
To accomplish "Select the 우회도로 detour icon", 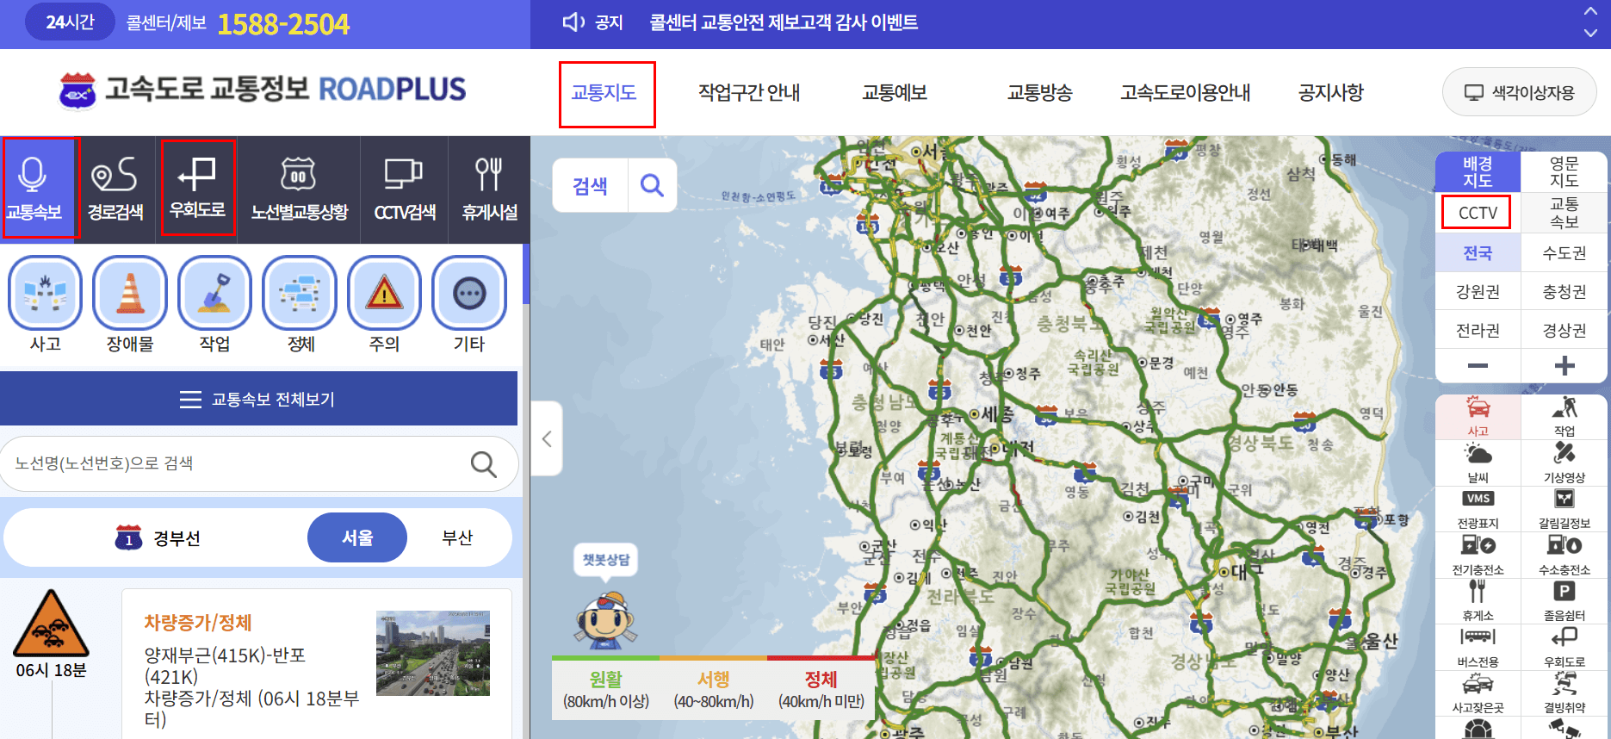I will coord(197,189).
